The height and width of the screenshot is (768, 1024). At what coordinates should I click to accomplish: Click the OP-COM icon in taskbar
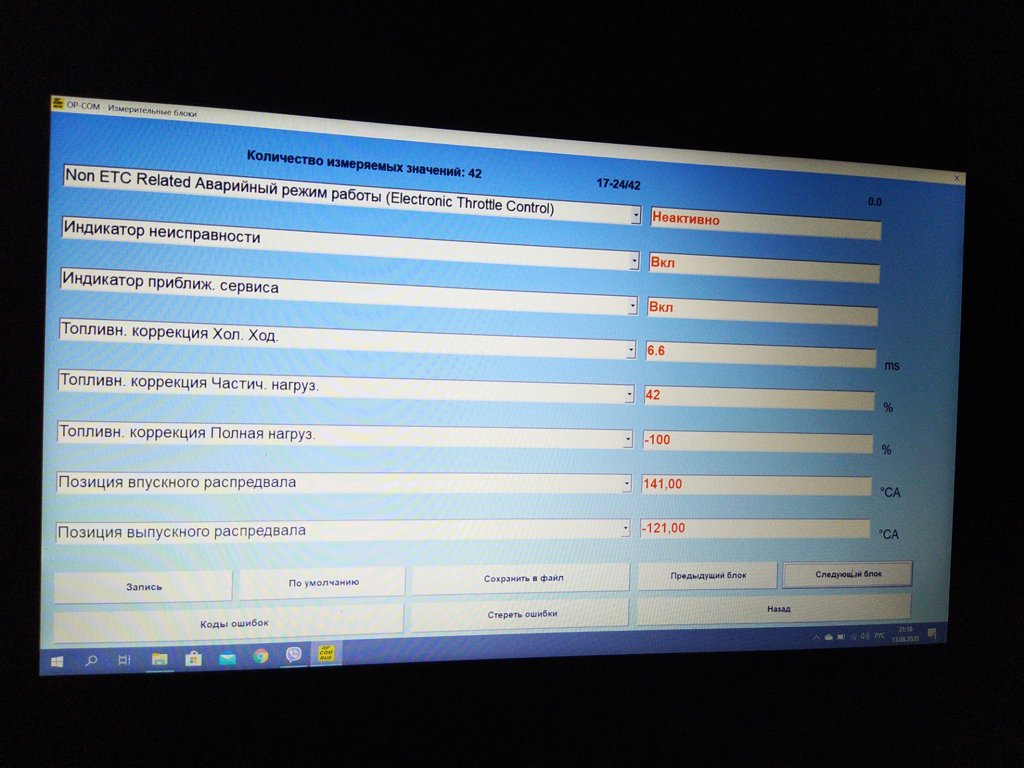tap(325, 653)
